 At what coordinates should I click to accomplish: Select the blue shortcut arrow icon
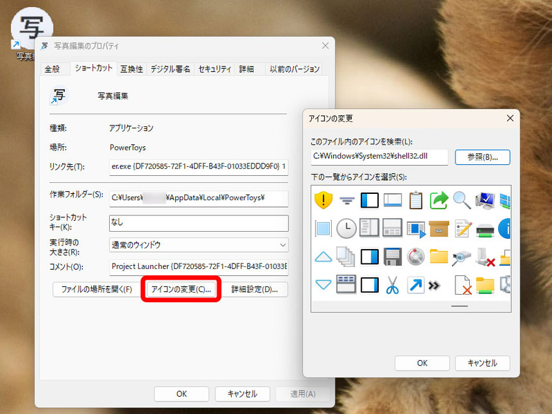coord(416,284)
